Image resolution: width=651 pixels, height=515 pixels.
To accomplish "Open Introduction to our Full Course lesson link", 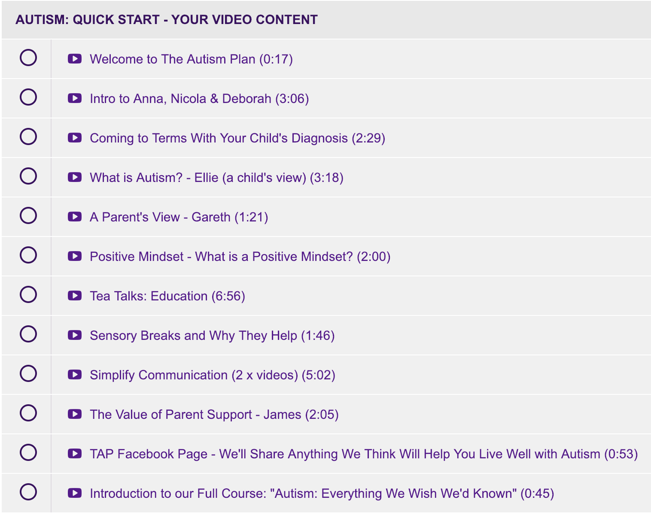I will pyautogui.click(x=322, y=494).
